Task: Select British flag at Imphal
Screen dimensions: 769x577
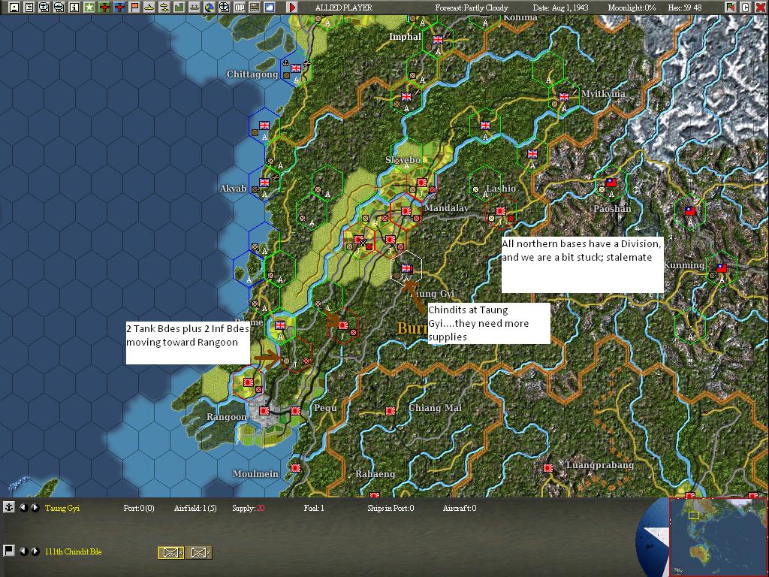Action: pos(438,41)
